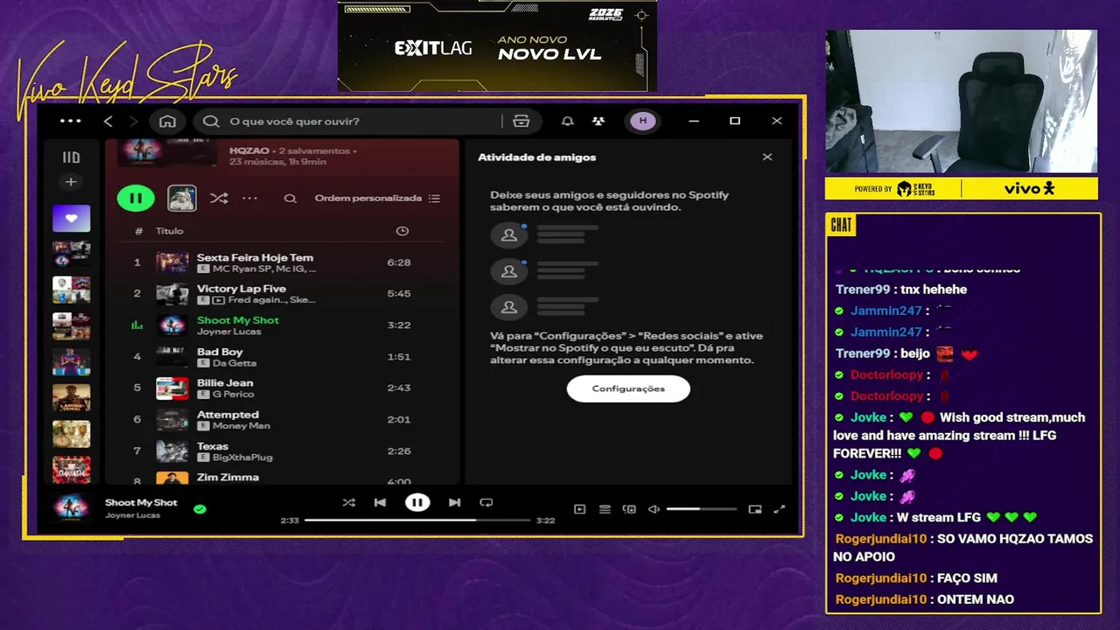
Task: Toggle repeat in player controls
Action: 486,502
